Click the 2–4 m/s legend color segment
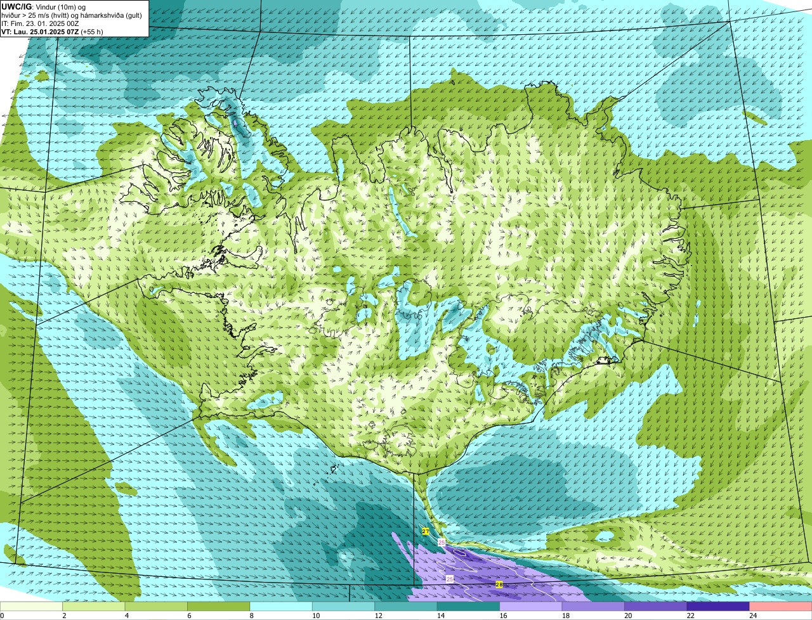Viewport: 812px width, 620px height. click(x=95, y=607)
